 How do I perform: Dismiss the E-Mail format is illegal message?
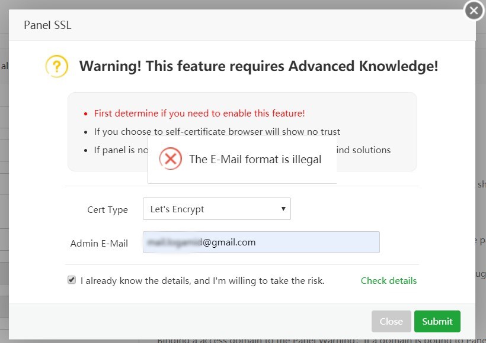255,159
